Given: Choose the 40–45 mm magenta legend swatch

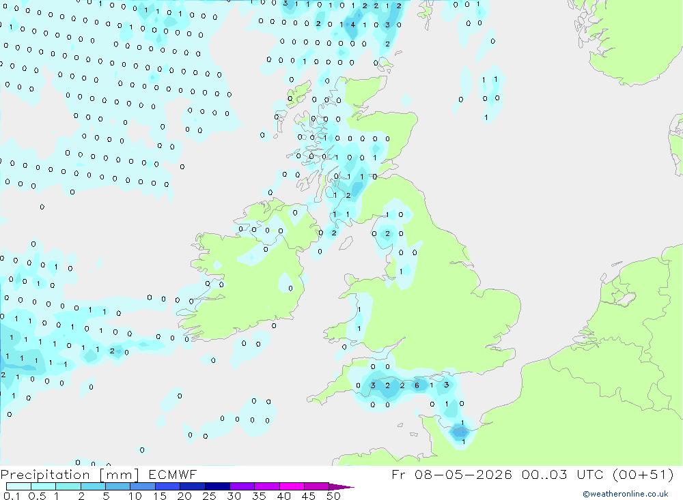Looking at the screenshot, I should click(292, 486).
